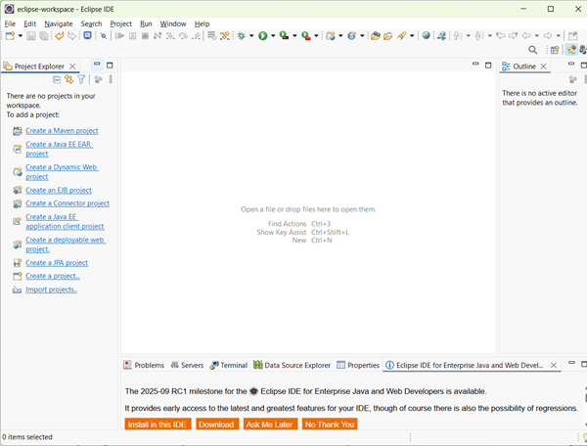
Task: Click the Create an EJB project link
Action: tap(59, 190)
